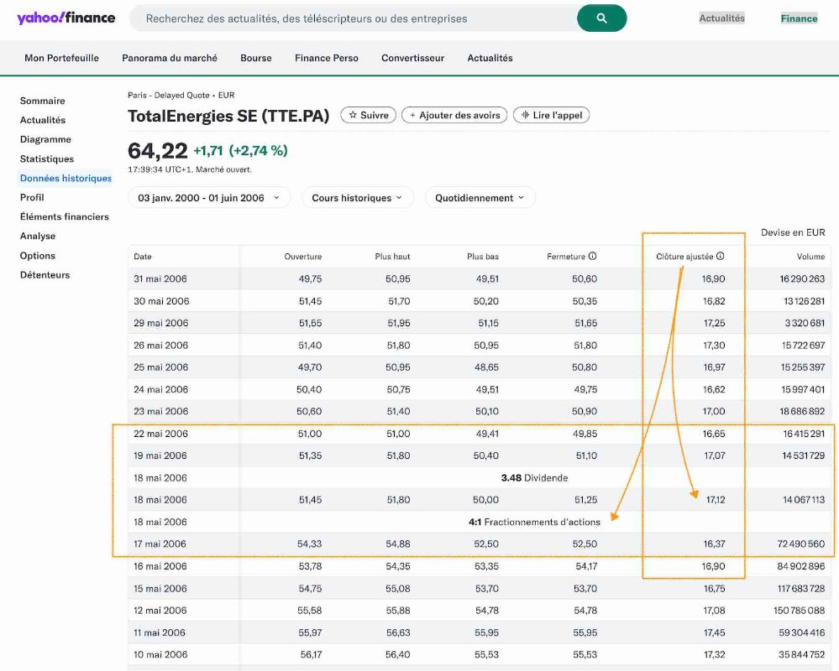Click info icon next to Fermeture
The width and height of the screenshot is (839, 671).
[592, 257]
